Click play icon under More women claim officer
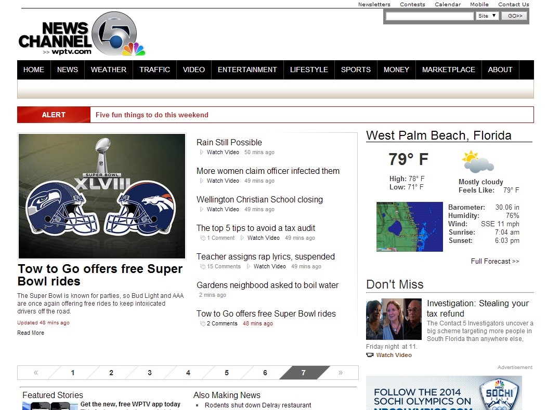The width and height of the screenshot is (547, 410). pyautogui.click(x=201, y=181)
